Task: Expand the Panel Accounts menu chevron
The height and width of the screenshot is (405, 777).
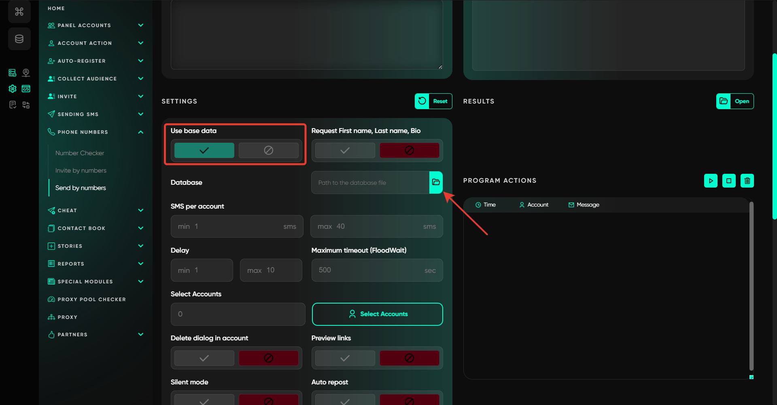Action: tap(140, 25)
